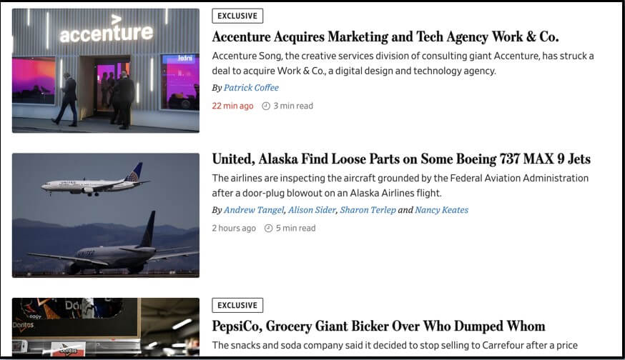Screen dimensions: 625x360
Task: Click the 22 min ago timestamp
Action: 232,106
